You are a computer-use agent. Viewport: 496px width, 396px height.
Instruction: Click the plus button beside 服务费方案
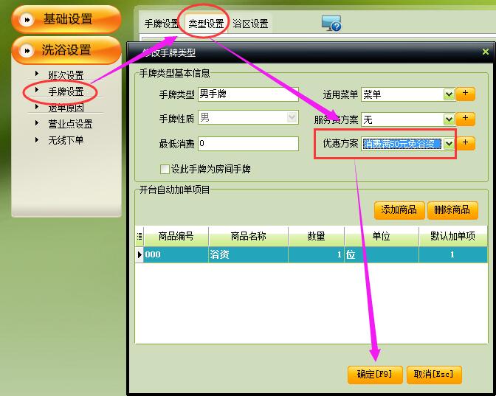click(x=466, y=119)
